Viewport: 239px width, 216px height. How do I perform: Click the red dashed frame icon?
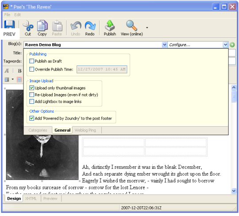19,80
